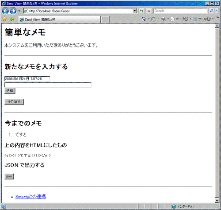Open the ツール(O) menu
This screenshot has height=210, width=221.
pos(203,19)
